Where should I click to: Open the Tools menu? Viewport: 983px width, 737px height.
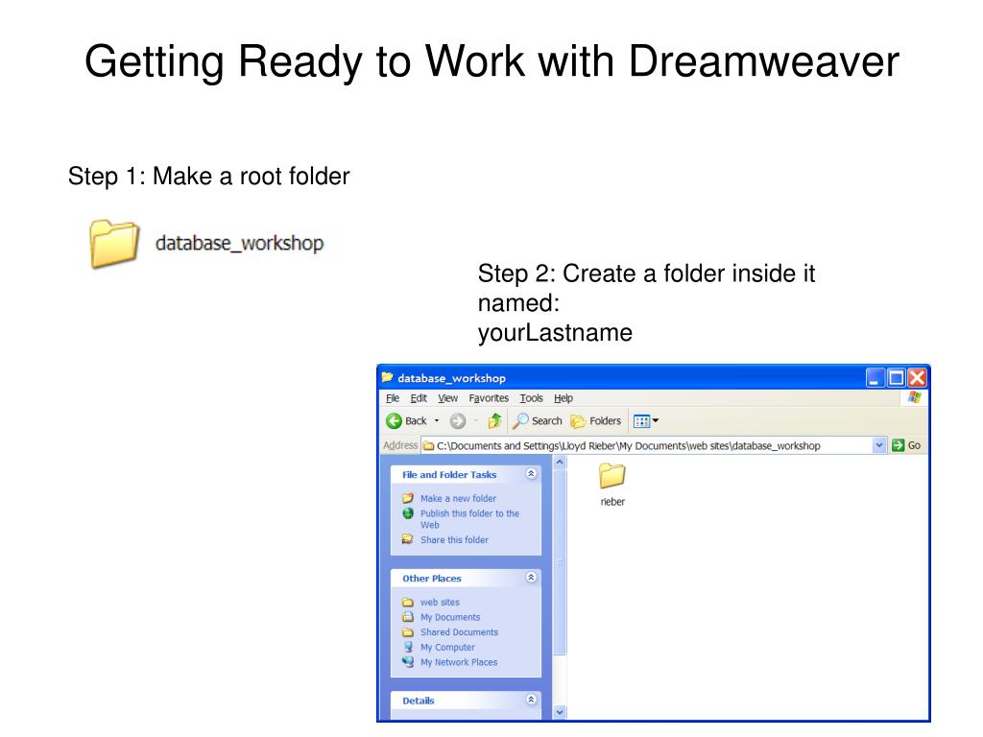(x=531, y=398)
